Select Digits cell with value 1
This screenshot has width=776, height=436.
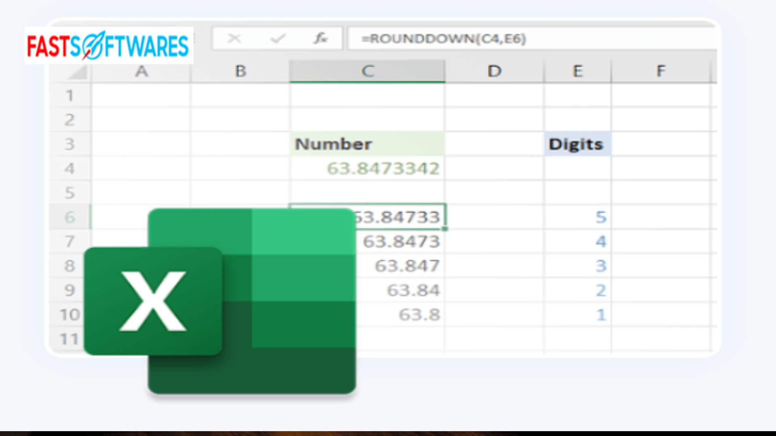pos(578,314)
